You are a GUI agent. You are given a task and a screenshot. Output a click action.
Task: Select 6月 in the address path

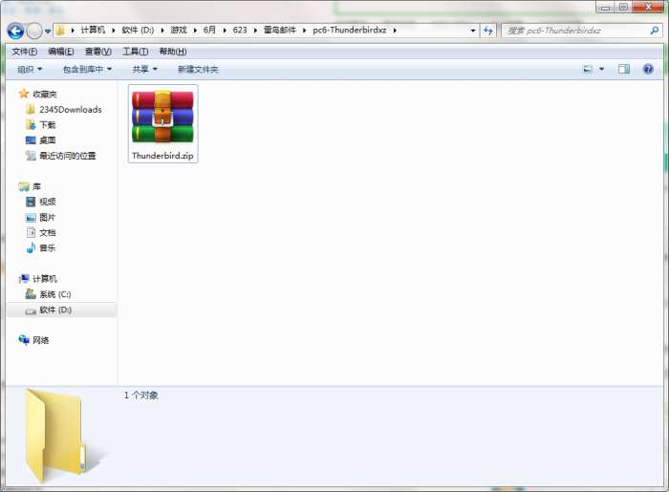pos(209,30)
